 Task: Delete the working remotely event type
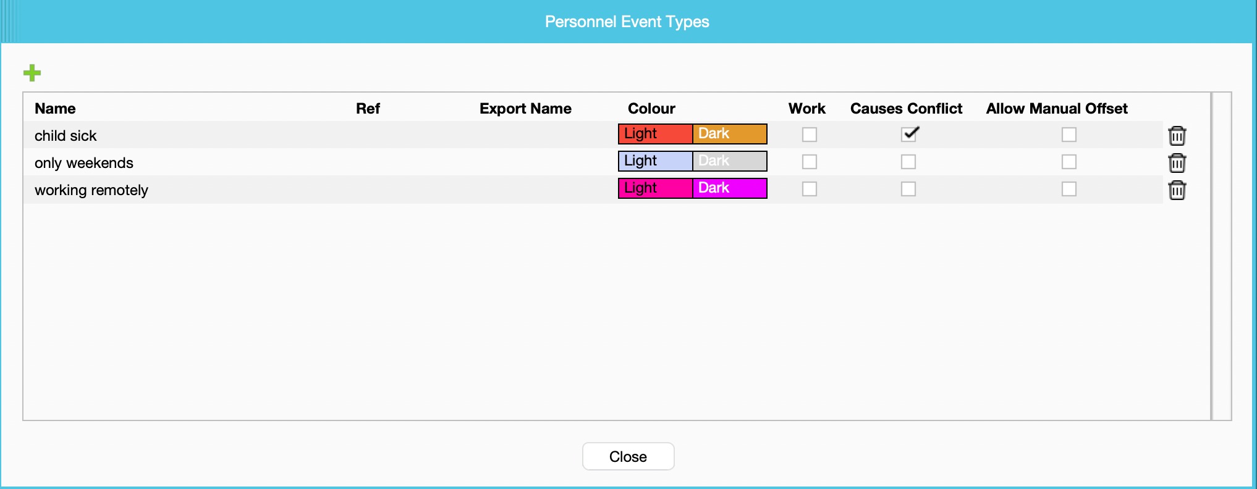click(1177, 190)
